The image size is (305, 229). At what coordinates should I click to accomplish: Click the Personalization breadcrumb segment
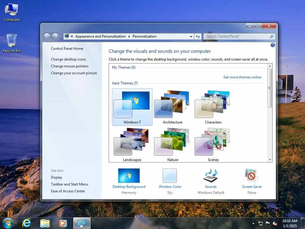144,36
